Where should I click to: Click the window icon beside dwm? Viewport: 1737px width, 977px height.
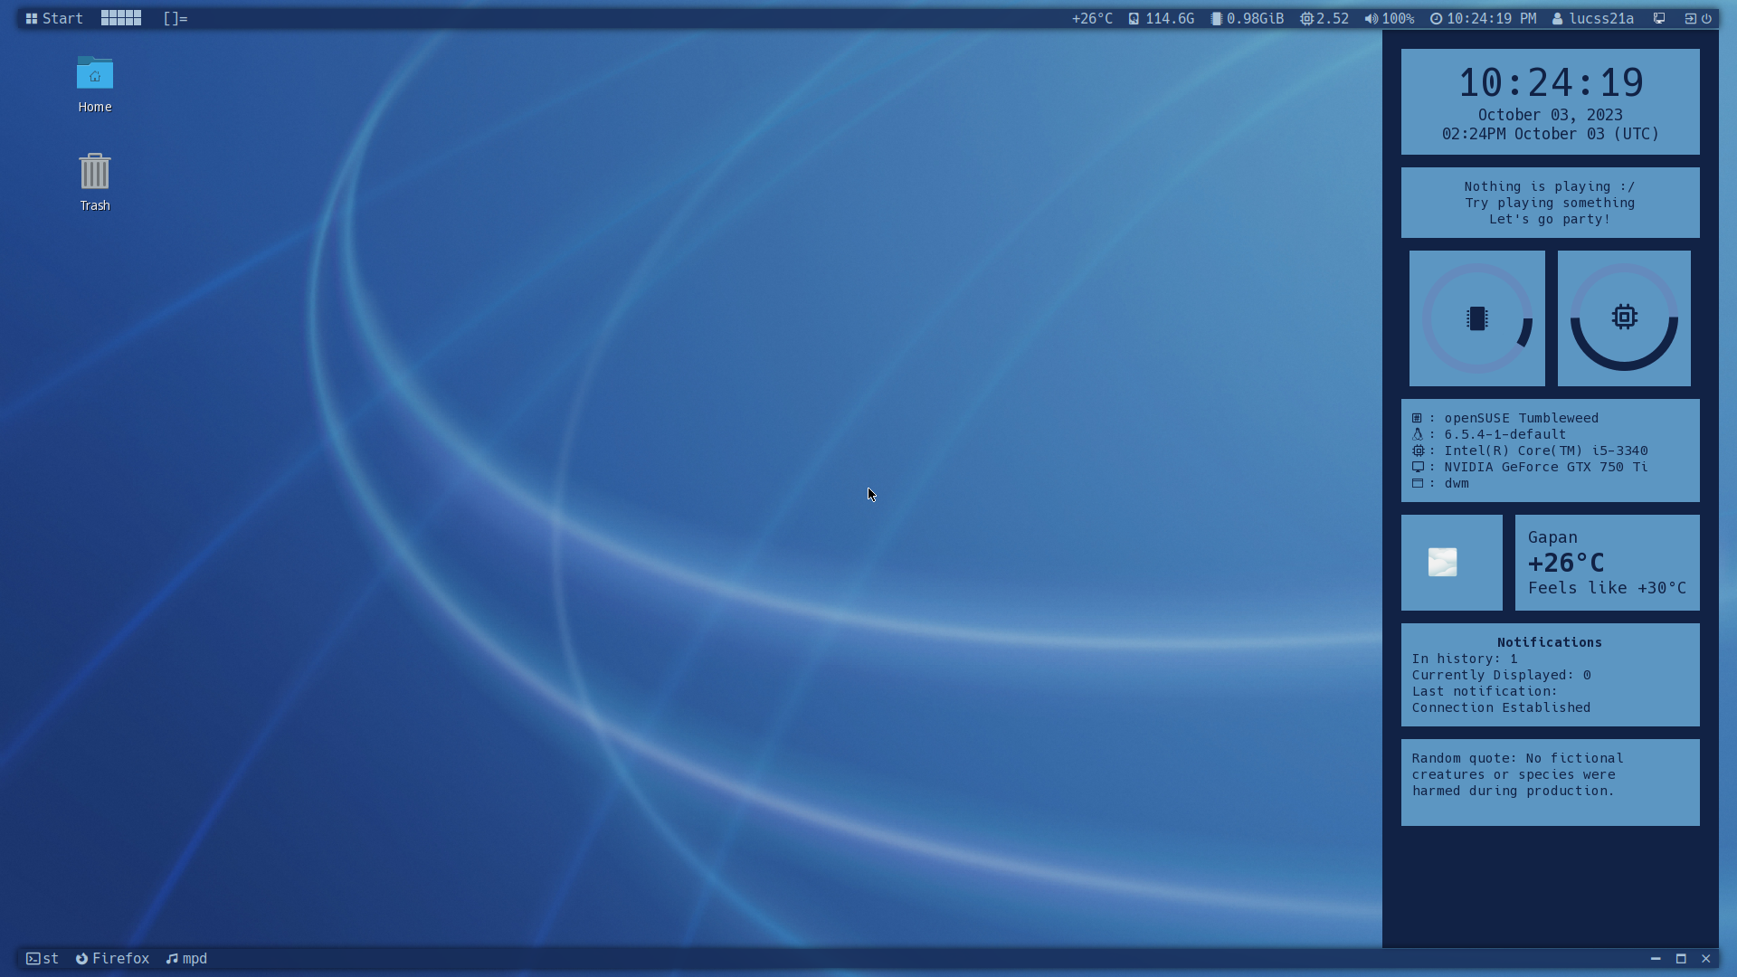click(1418, 483)
